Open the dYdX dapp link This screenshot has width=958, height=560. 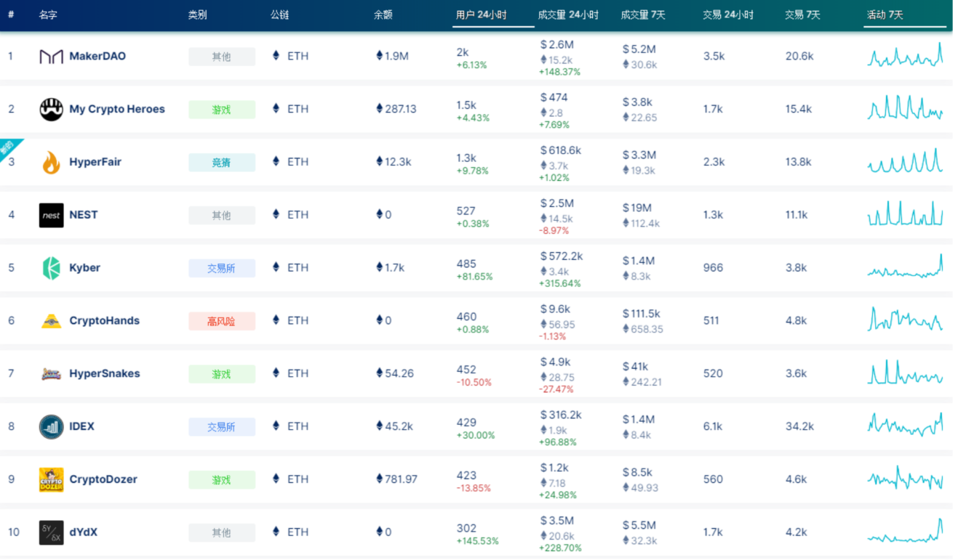coord(84,532)
